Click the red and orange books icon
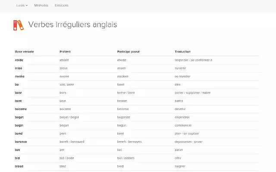The width and height of the screenshot is (276, 172). tap(18, 25)
